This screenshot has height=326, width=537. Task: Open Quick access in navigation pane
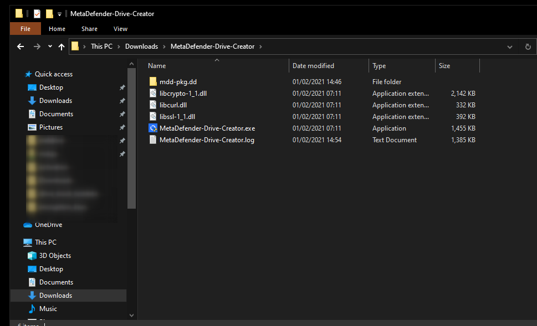53,74
